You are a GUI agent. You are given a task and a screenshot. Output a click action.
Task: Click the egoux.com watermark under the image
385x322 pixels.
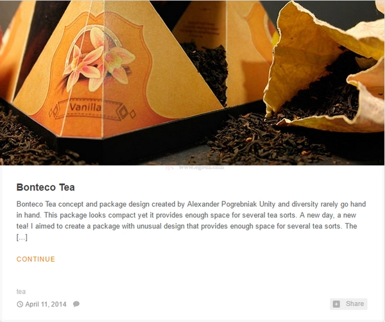coord(201,168)
